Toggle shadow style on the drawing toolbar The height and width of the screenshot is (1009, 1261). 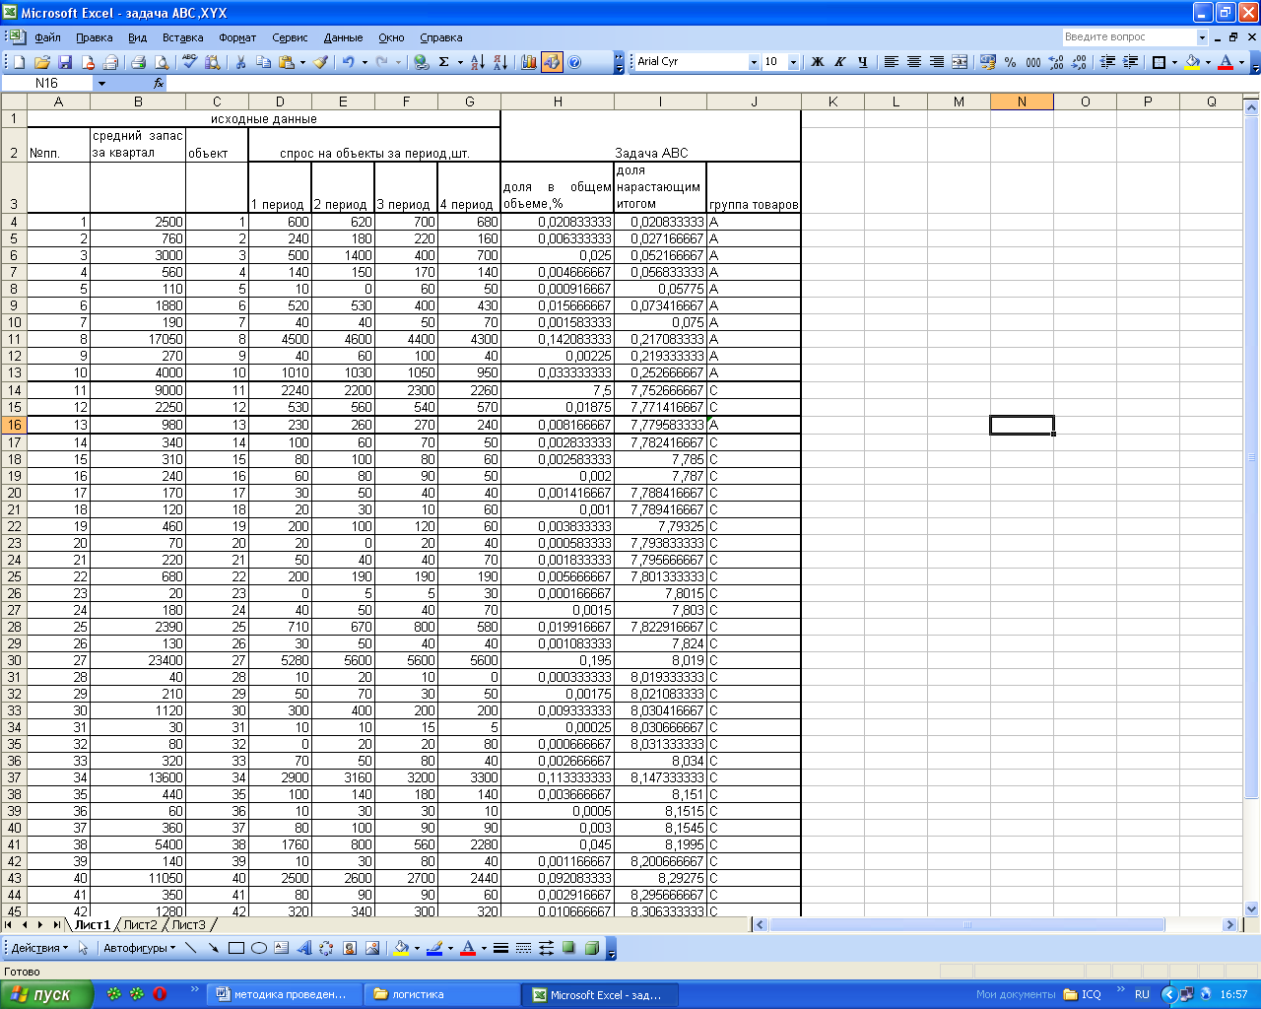coord(568,948)
